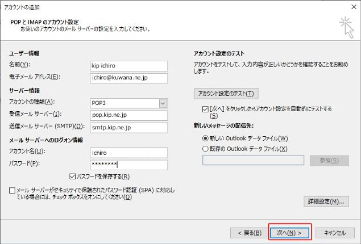Viewport: 361px width, 244px height.
Task: Cancel the account setup with キャンセル
Action: pos(334,232)
